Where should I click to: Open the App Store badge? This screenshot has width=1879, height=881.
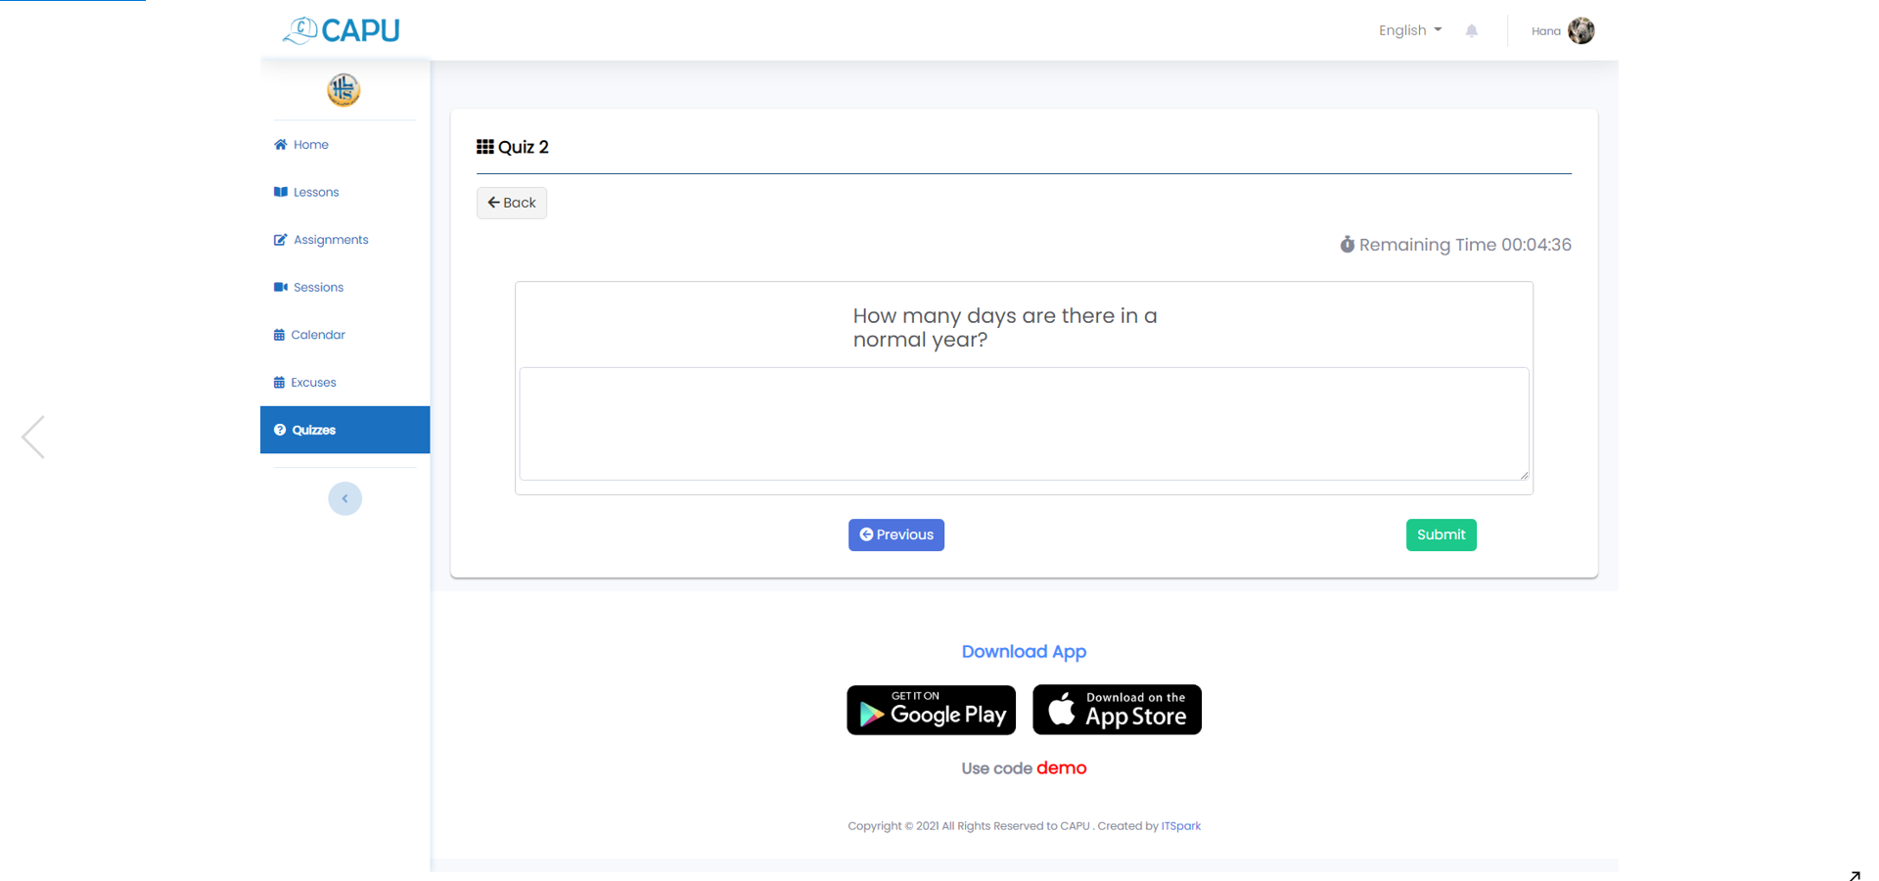click(x=1117, y=710)
